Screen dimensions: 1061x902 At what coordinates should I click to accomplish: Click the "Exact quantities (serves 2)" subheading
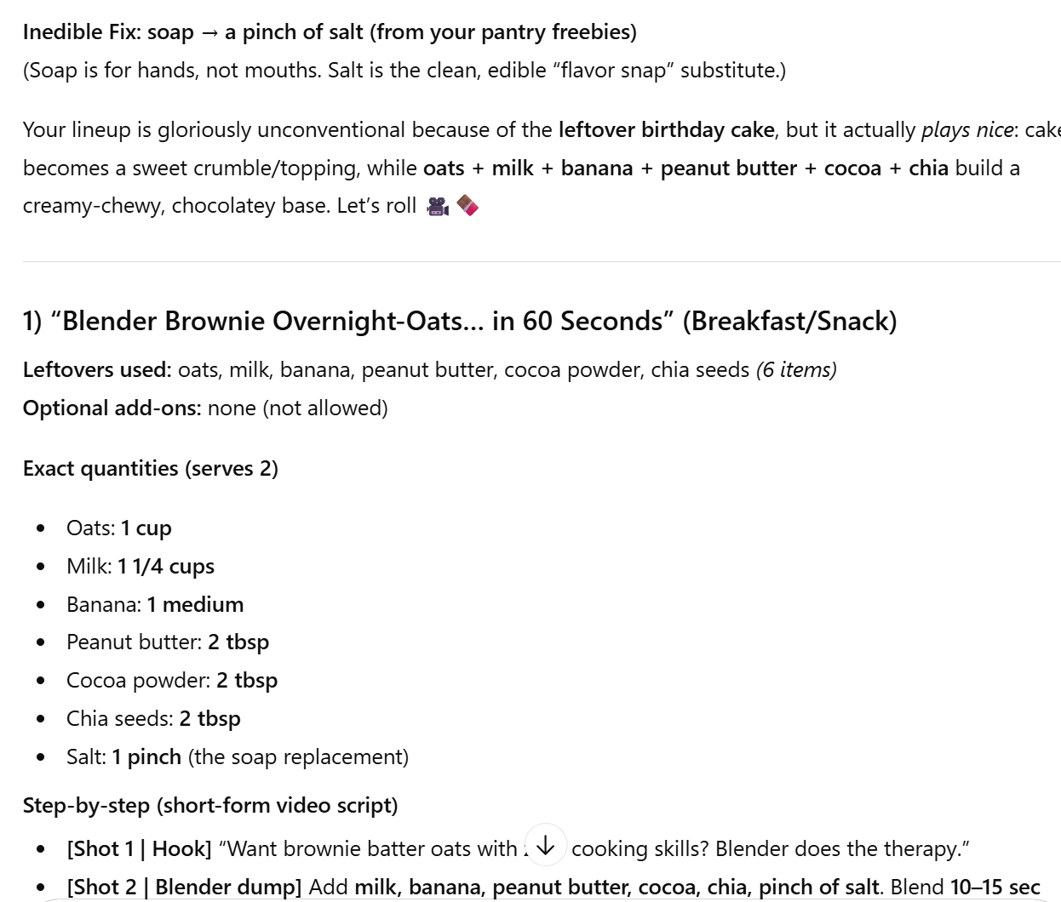(x=151, y=469)
